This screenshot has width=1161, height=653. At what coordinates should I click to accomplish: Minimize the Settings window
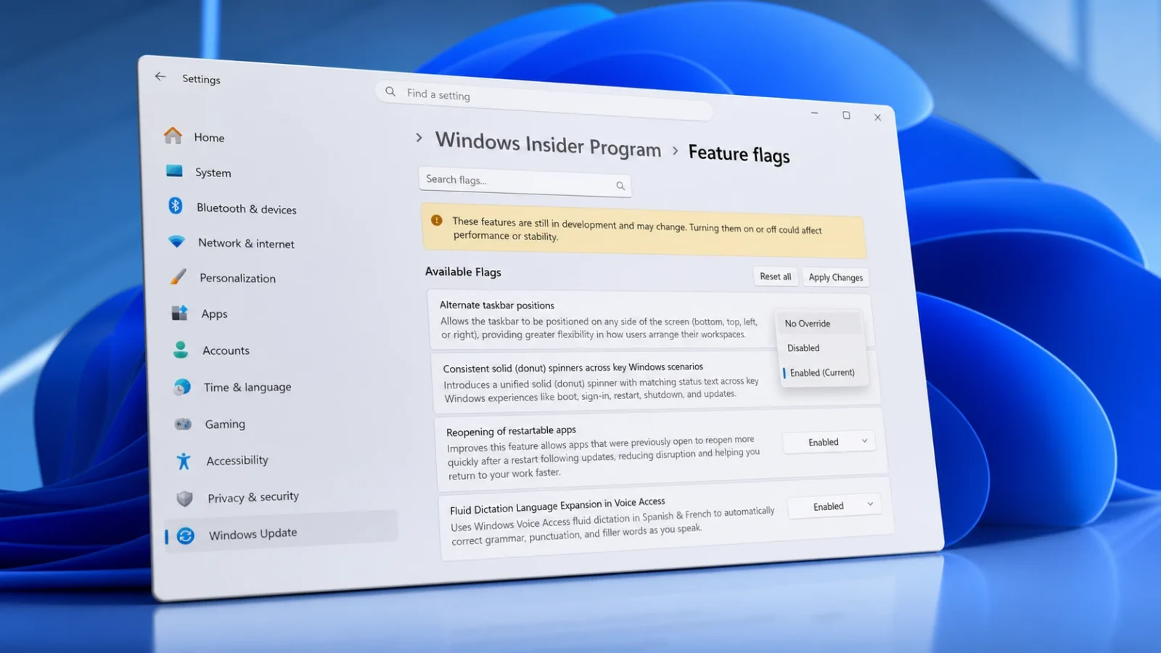point(814,113)
